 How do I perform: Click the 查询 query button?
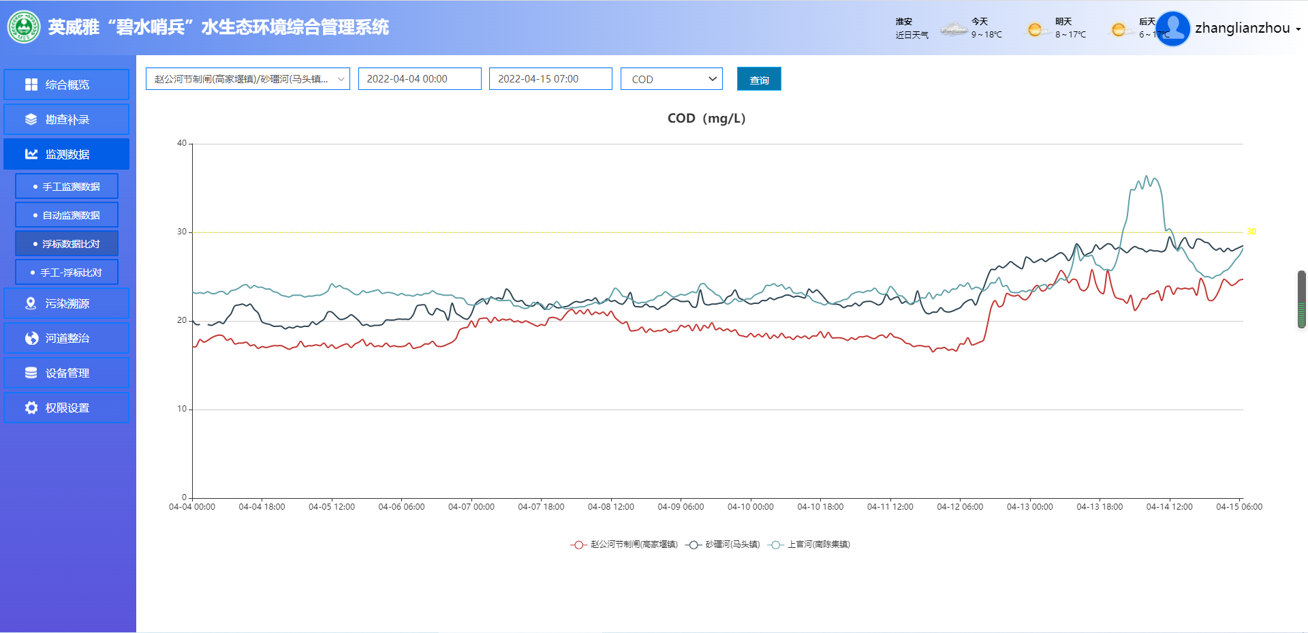(x=759, y=79)
